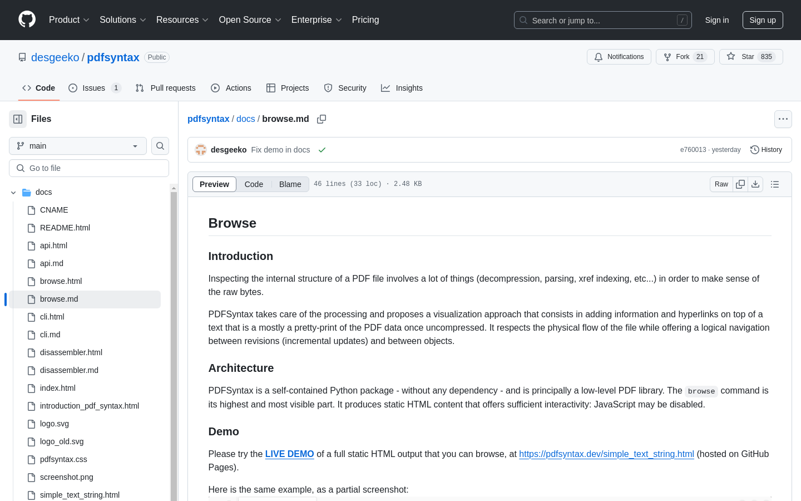
Task: Click the file icon beside logo.svg
Action: pos(31,424)
